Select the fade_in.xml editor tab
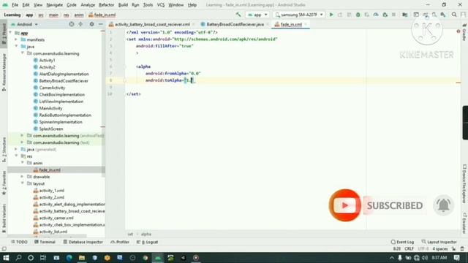The width and height of the screenshot is (468, 263). pos(291,24)
